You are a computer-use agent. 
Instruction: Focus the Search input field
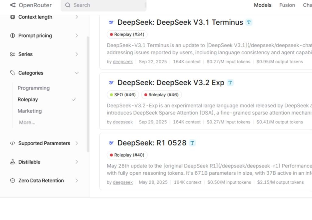point(104,5)
